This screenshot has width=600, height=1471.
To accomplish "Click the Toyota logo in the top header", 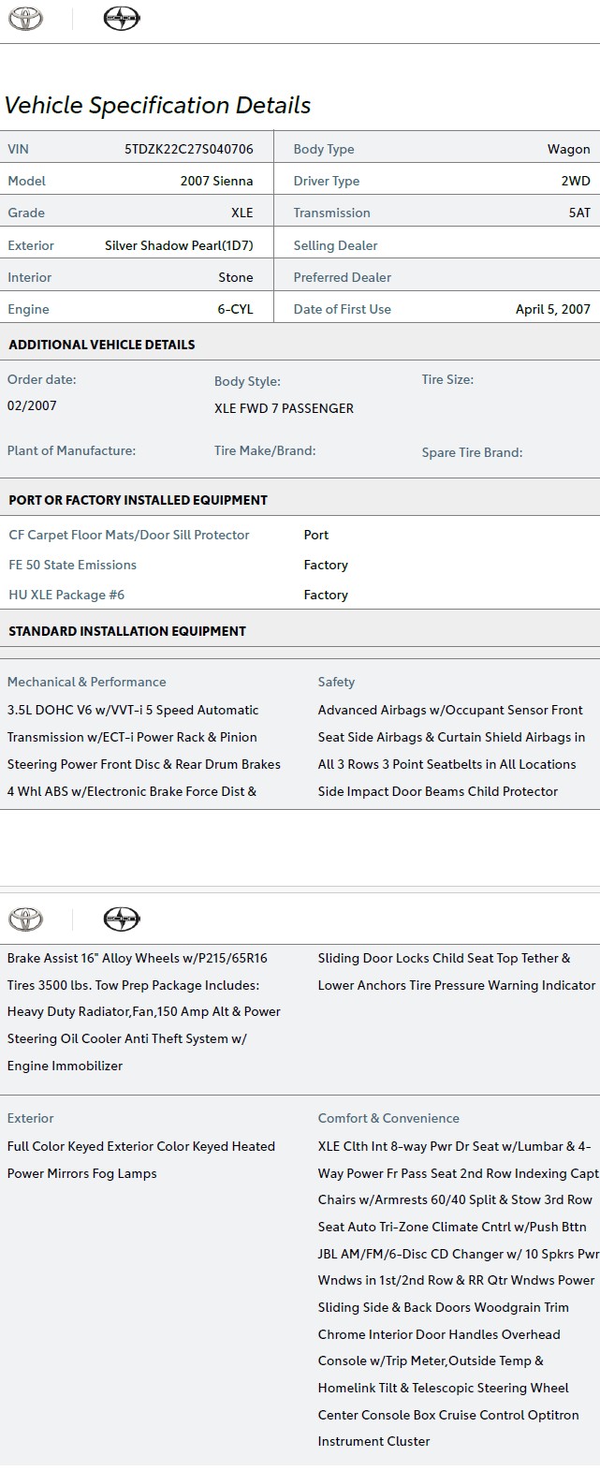I will (x=26, y=19).
